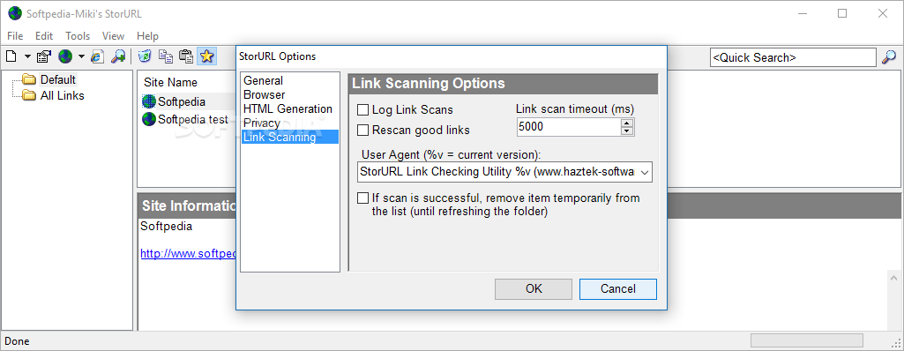904x351 pixels.
Task: Click the copy documents toolbar icon
Action: 166,56
